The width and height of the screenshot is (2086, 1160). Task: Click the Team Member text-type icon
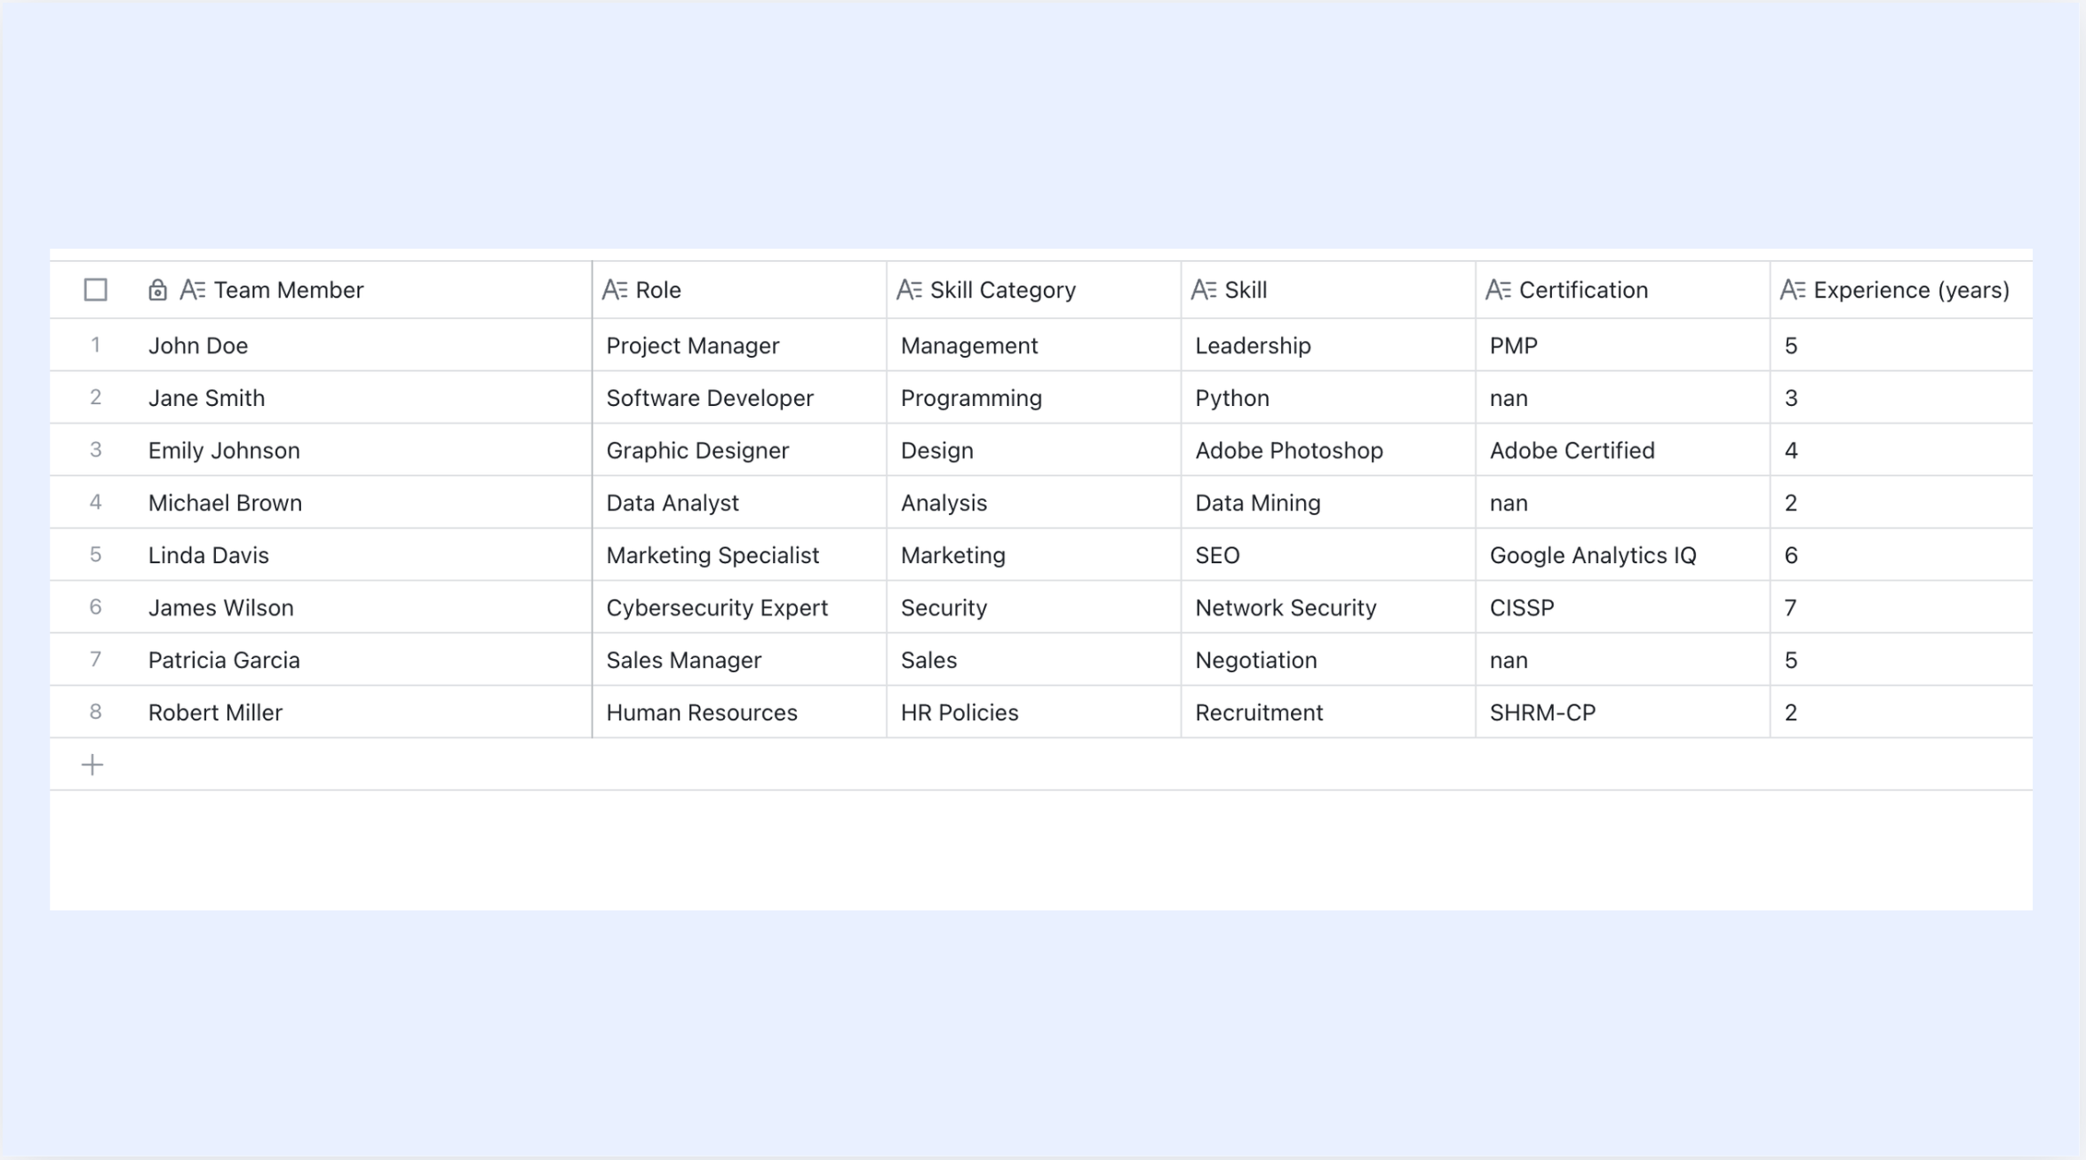[x=193, y=290]
